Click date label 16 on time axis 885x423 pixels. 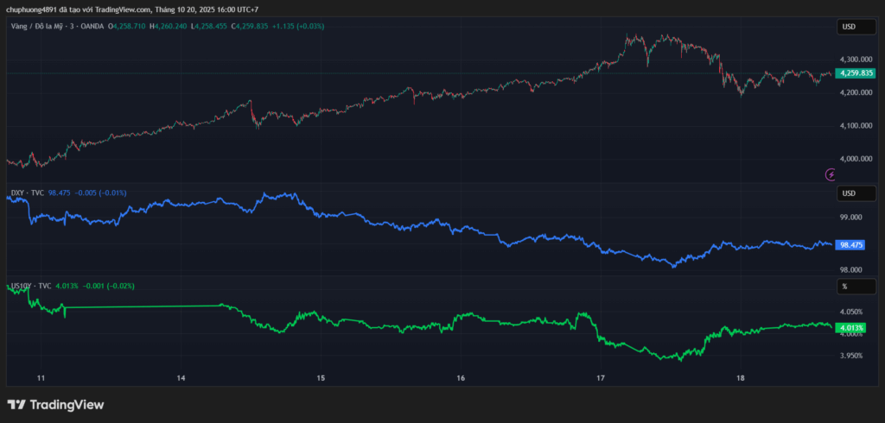pyautogui.click(x=461, y=378)
